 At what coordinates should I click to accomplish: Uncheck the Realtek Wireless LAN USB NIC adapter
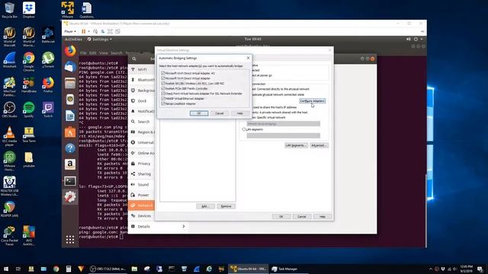tap(162, 83)
